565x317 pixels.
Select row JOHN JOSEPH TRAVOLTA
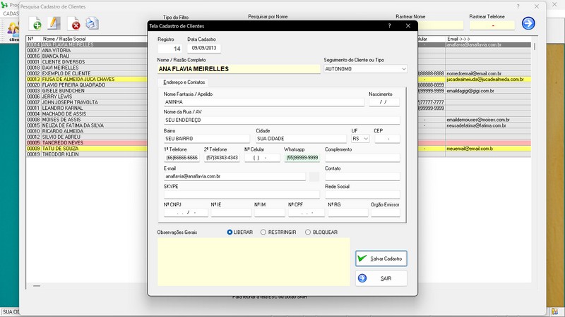86,102
